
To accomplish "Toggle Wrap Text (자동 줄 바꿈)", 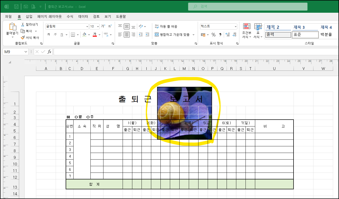I will pyautogui.click(x=166, y=26).
